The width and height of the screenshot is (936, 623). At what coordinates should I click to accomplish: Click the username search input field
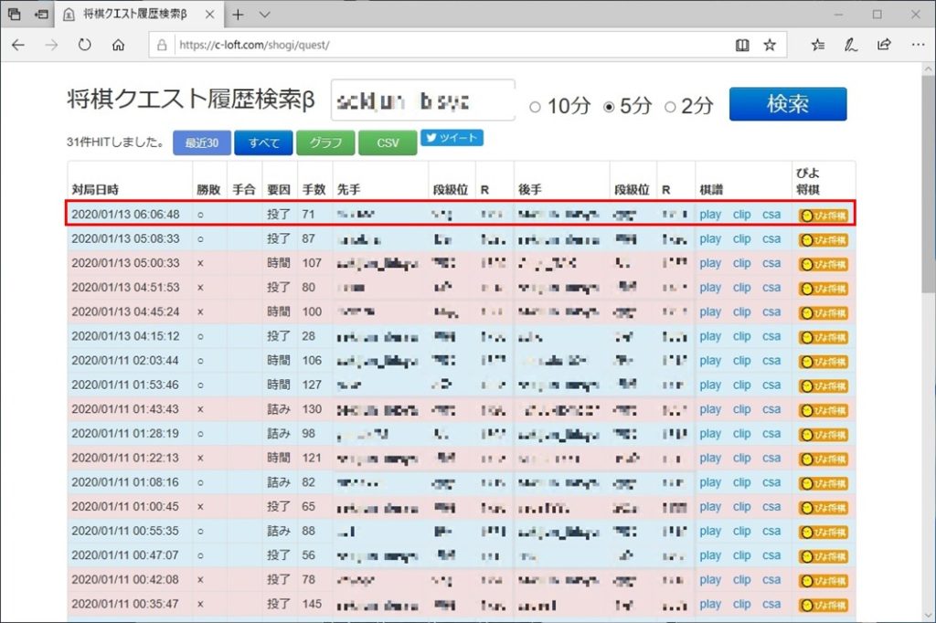(423, 100)
